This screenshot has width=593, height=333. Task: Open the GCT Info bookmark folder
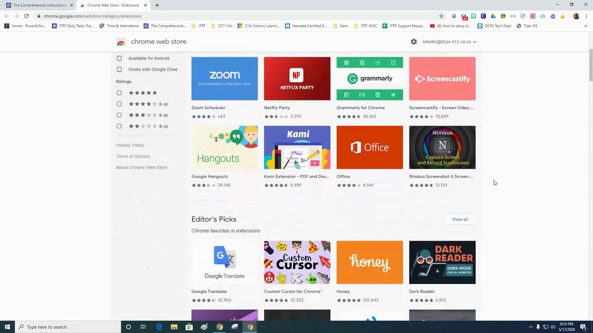pos(222,26)
